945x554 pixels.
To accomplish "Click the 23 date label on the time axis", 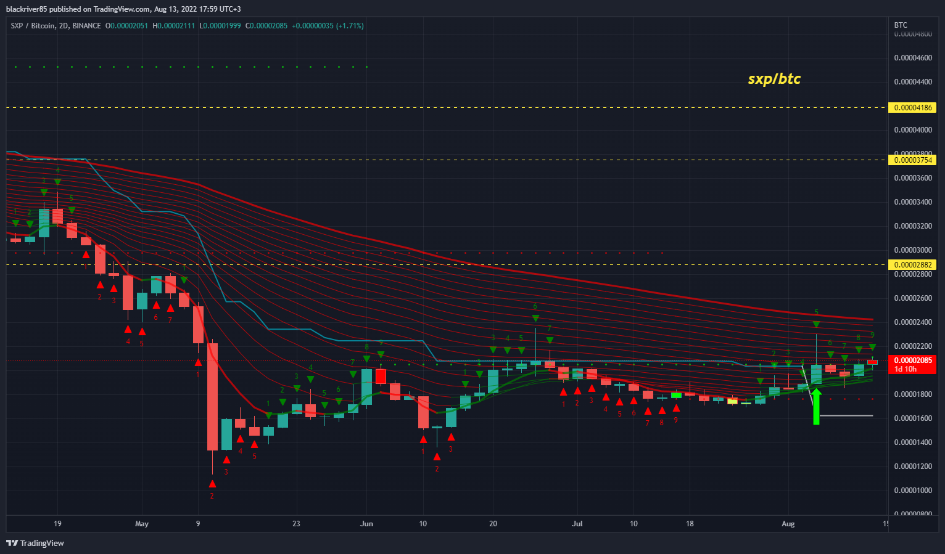I will [296, 524].
